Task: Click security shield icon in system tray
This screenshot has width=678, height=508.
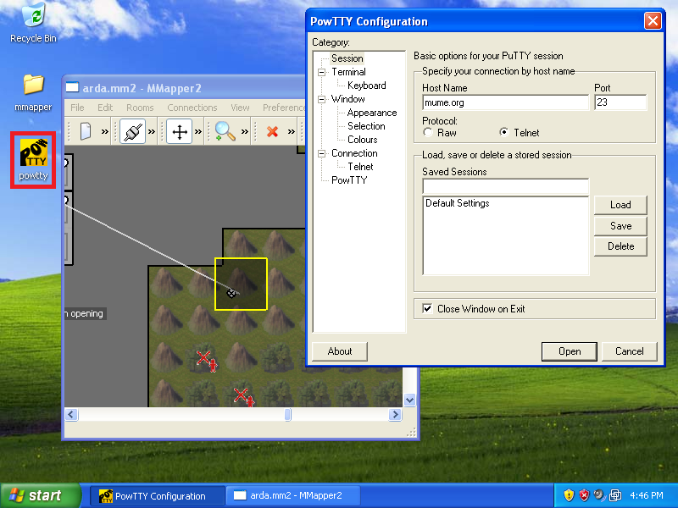Action: tap(569, 495)
